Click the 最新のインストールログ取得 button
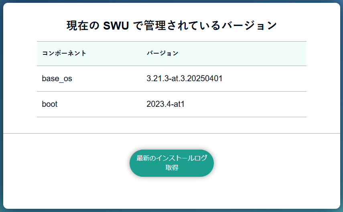This screenshot has height=212, width=343. (x=171, y=163)
